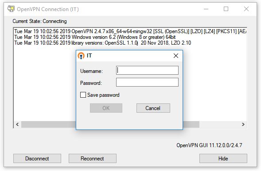Hide the connection window
Viewport: 261px width, 171px height.
pyautogui.click(x=223, y=158)
